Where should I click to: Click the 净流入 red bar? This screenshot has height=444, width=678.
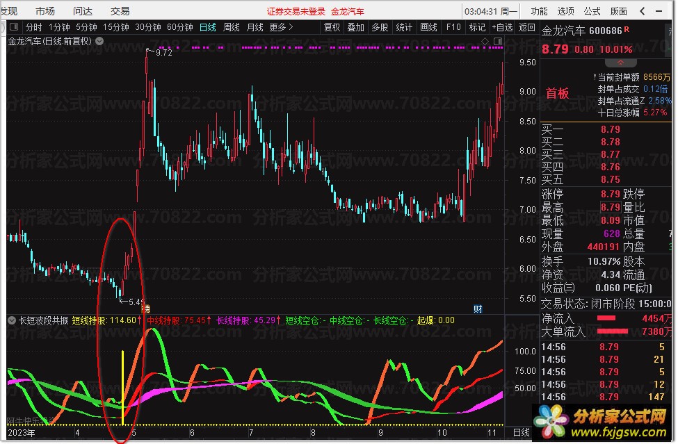pos(606,318)
